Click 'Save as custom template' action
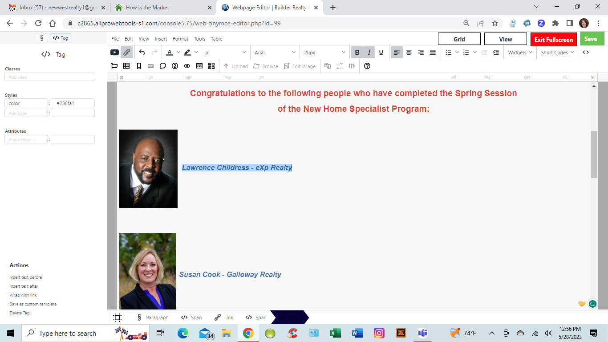Viewport: 608px width, 342px height. coord(33,304)
